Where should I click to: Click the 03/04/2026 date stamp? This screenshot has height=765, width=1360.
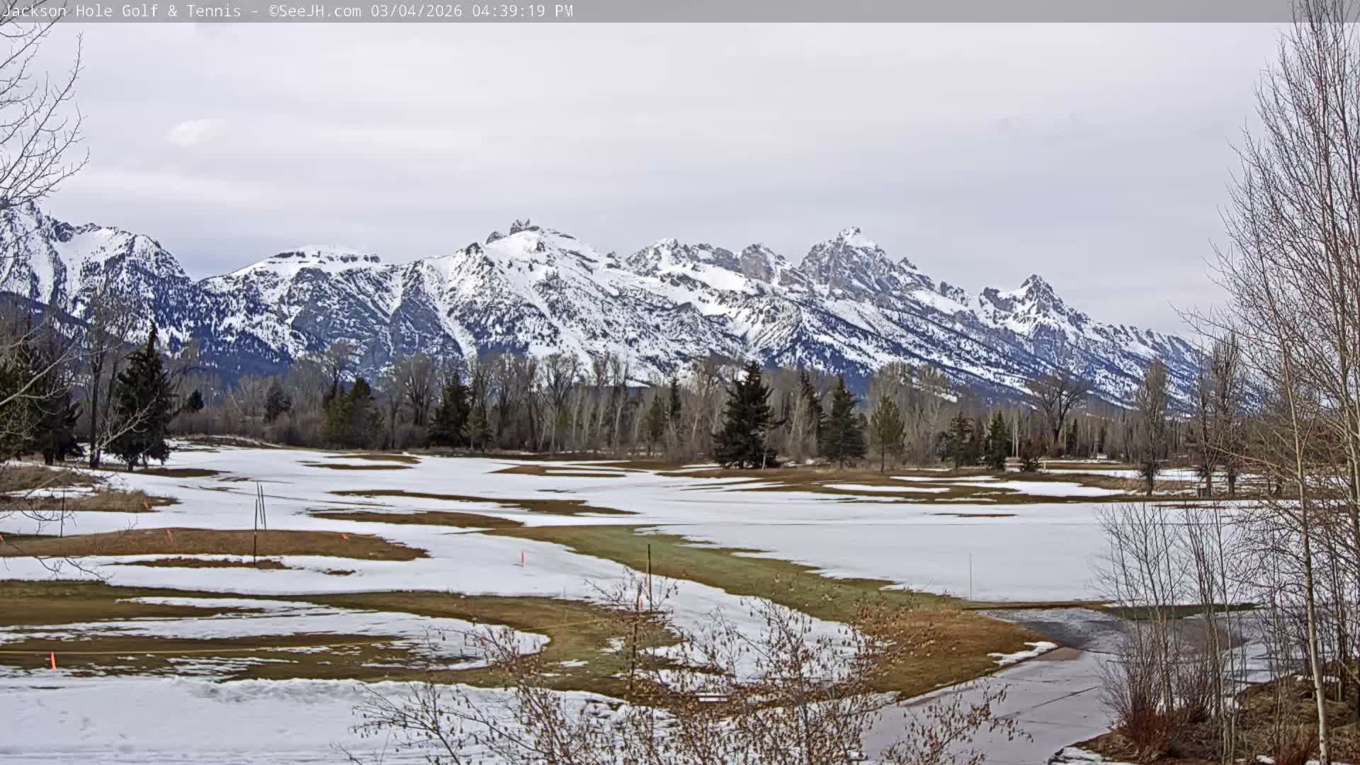tap(416, 11)
